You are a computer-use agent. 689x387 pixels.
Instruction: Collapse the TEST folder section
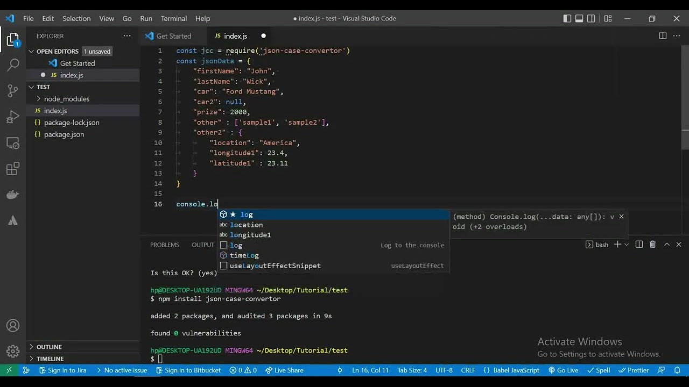(43, 87)
